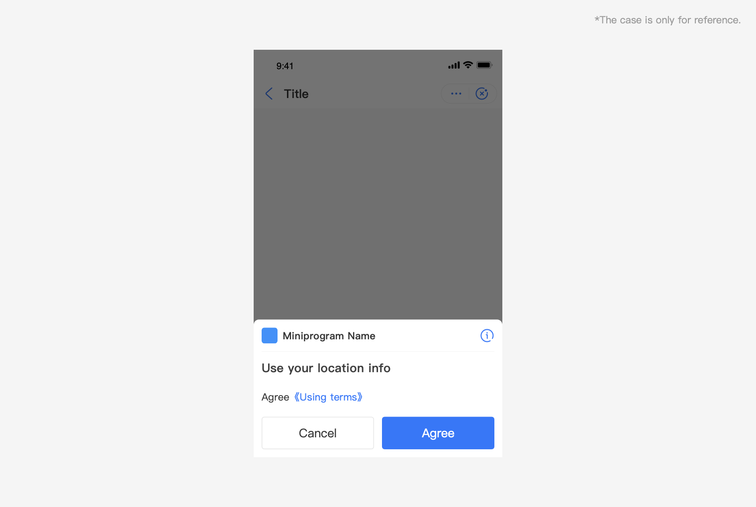This screenshot has width=756, height=507.
Task: Click the authorization sheet header row
Action: pyautogui.click(x=378, y=336)
